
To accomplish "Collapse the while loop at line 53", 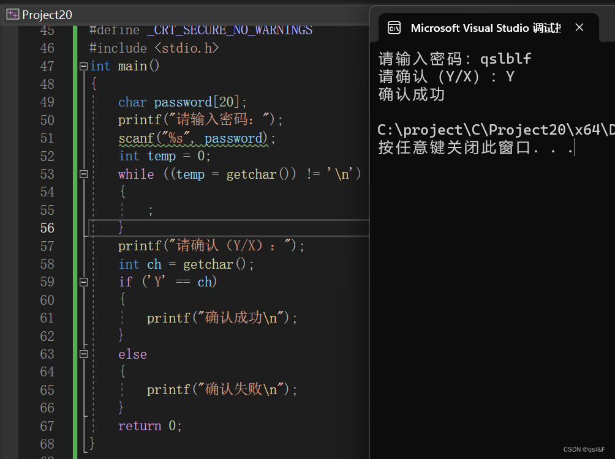I will [83, 174].
